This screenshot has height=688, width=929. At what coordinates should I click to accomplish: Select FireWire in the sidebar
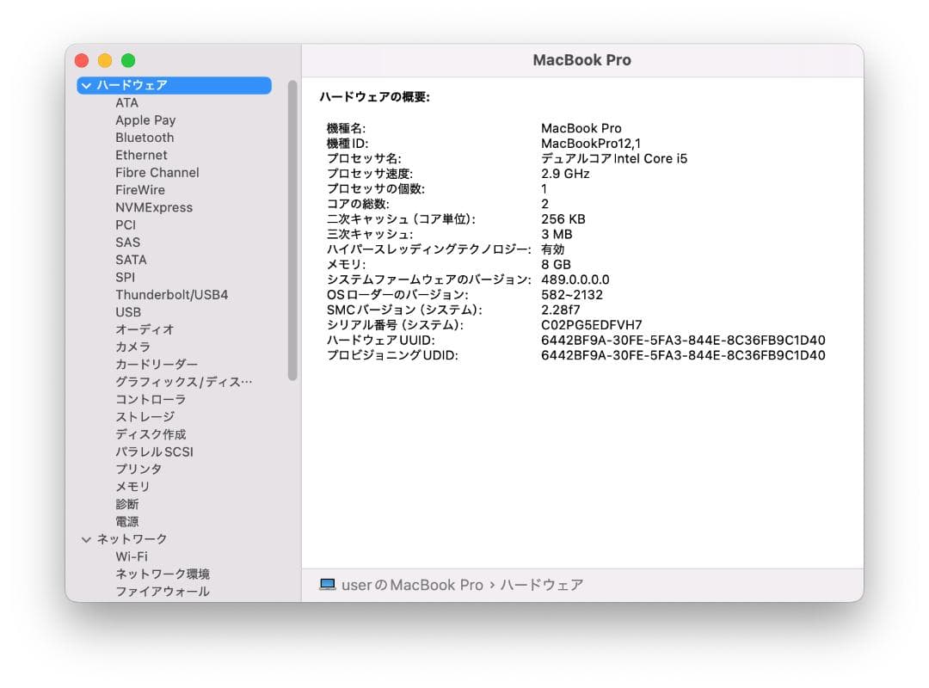tap(140, 190)
